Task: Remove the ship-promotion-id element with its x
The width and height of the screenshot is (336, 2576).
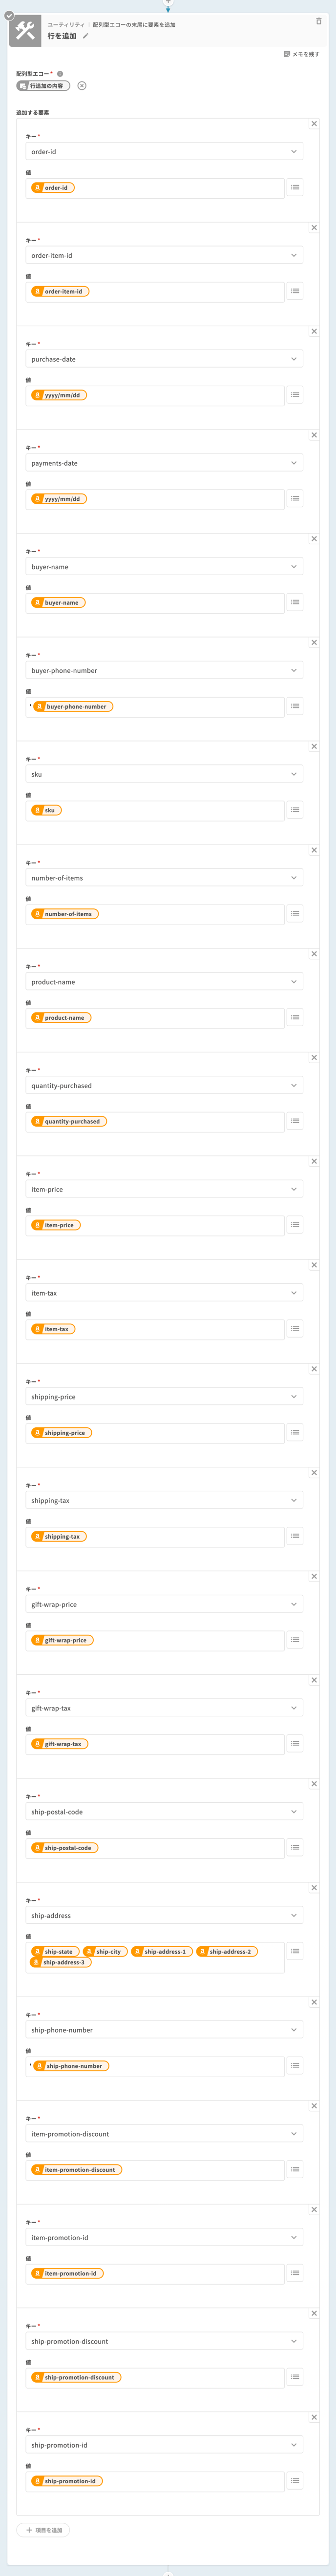Action: [314, 2417]
